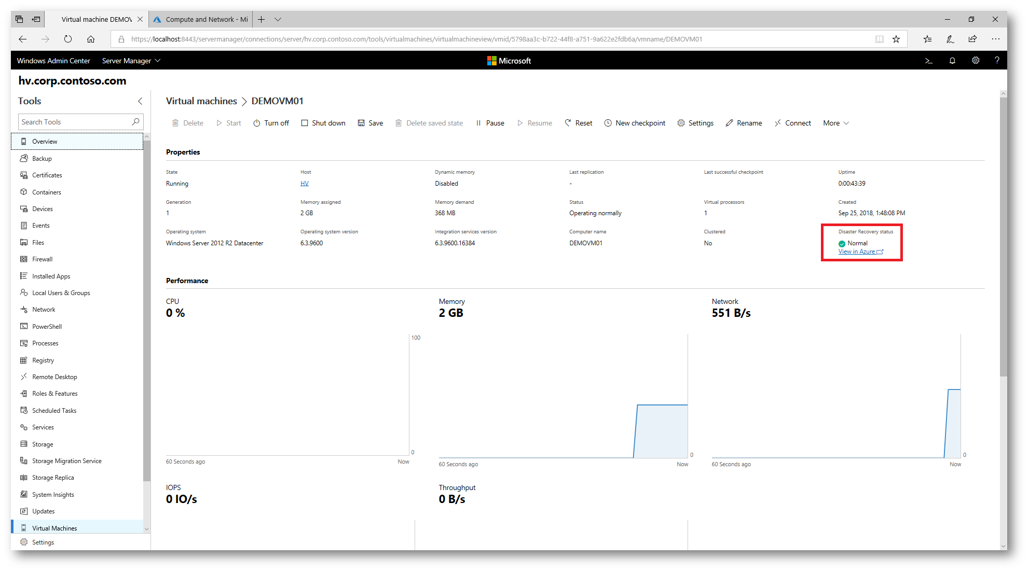The width and height of the screenshot is (1029, 572).
Task: Select Overview tool in sidebar
Action: click(77, 142)
